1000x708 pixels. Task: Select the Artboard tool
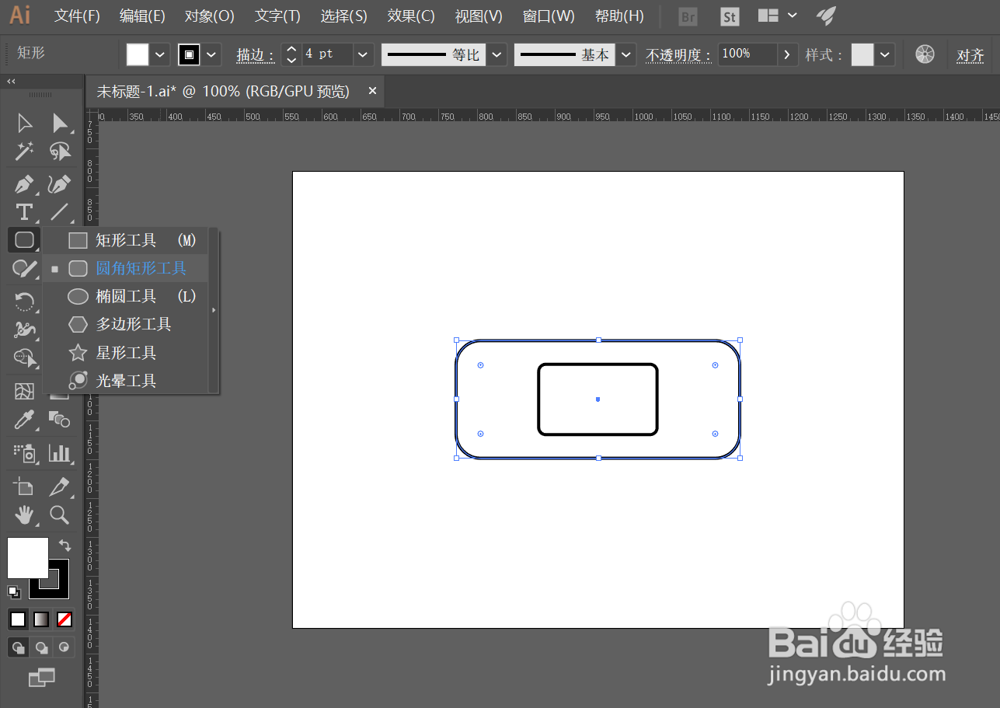click(25, 487)
